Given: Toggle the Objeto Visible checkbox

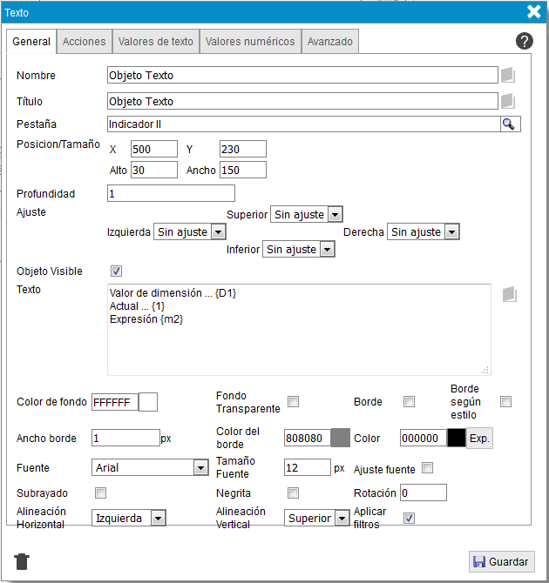Looking at the screenshot, I should tap(116, 271).
